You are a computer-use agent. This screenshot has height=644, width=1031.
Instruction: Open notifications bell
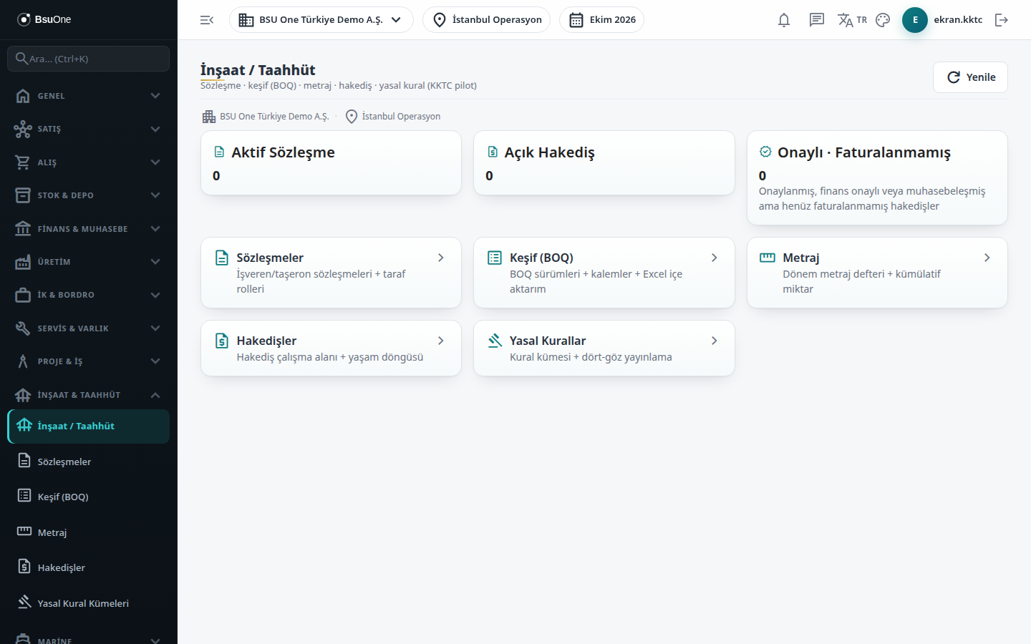784,20
